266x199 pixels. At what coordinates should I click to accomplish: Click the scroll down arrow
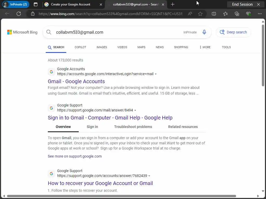pyautogui.click(x=263, y=191)
